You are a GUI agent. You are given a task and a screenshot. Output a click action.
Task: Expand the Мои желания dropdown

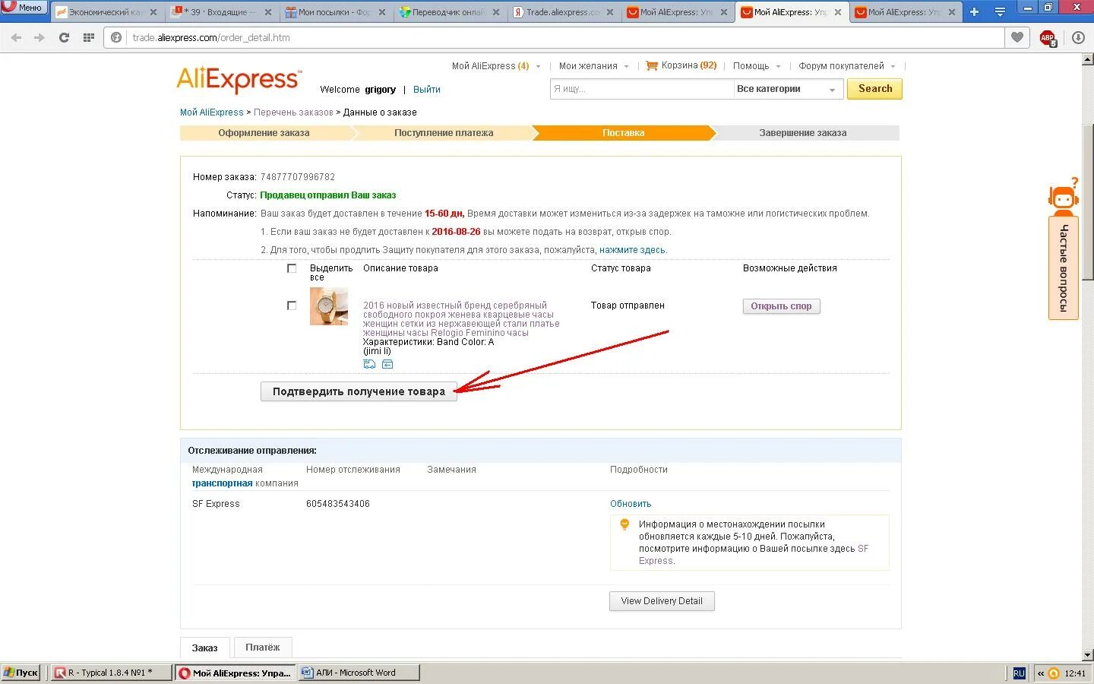pyautogui.click(x=626, y=66)
